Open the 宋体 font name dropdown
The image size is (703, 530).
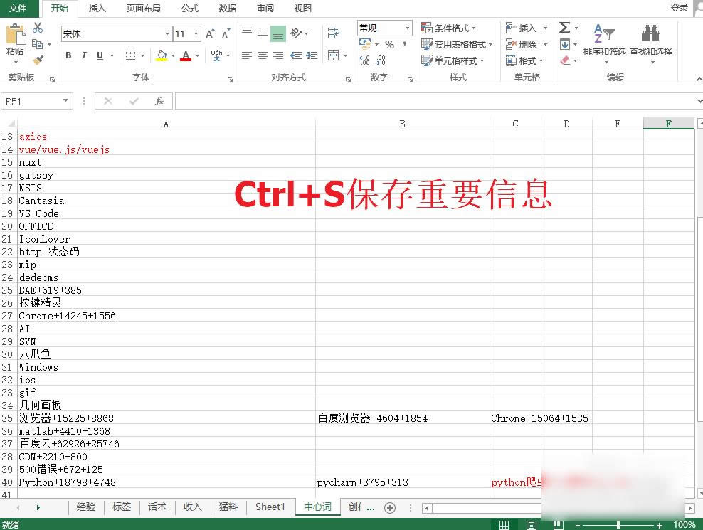click(167, 33)
